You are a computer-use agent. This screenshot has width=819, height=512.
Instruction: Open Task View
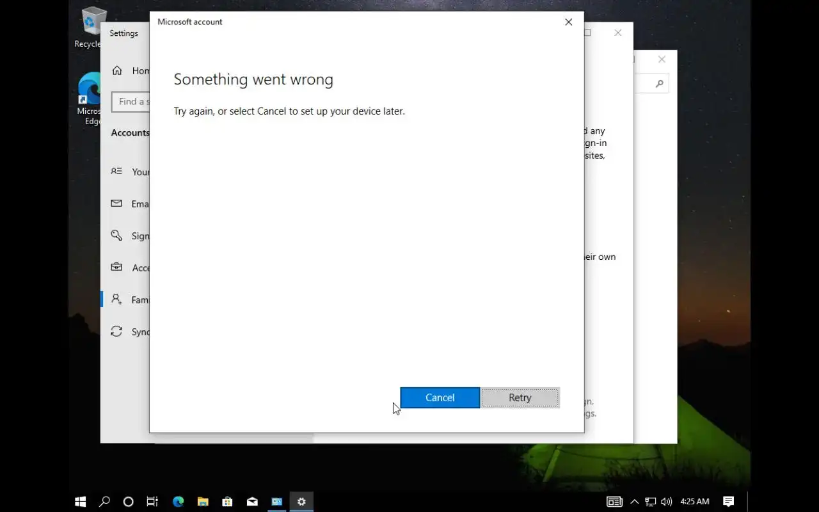coord(152,502)
